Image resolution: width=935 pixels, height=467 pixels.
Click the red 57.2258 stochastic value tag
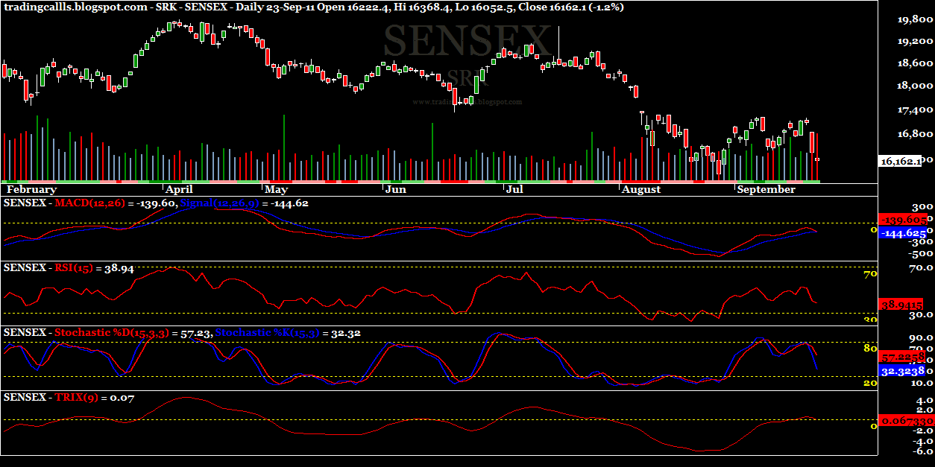902,357
